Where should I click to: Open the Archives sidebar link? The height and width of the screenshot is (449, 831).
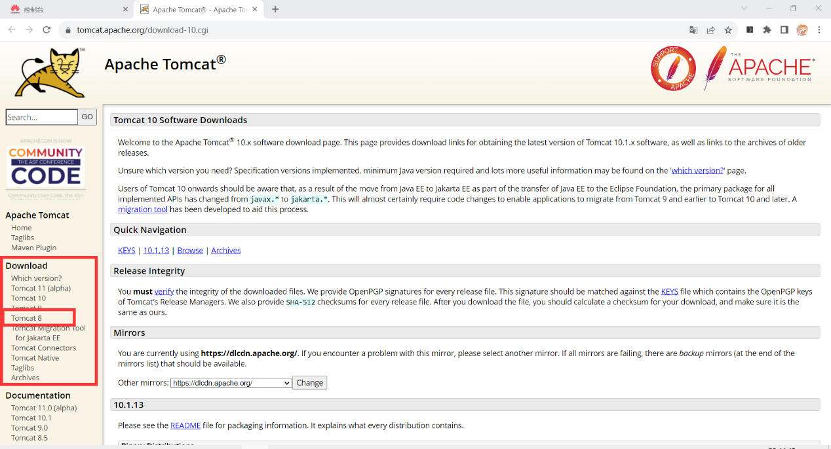pyautogui.click(x=26, y=378)
